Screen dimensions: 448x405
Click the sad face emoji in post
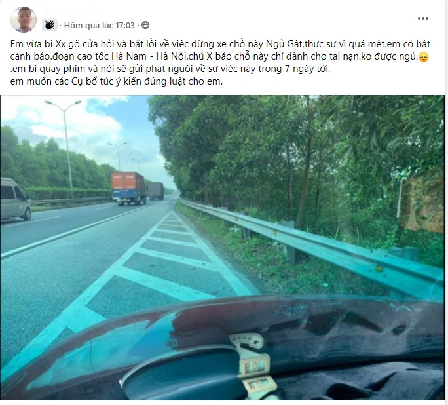pos(423,57)
